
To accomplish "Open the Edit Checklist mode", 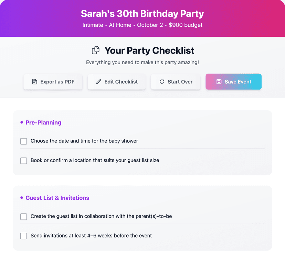I will [x=116, y=82].
